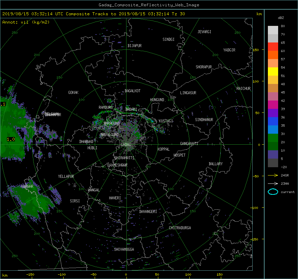The width and height of the screenshot is (298, 279).
Task: Click the YADGIR city label
Action: coord(229,50)
